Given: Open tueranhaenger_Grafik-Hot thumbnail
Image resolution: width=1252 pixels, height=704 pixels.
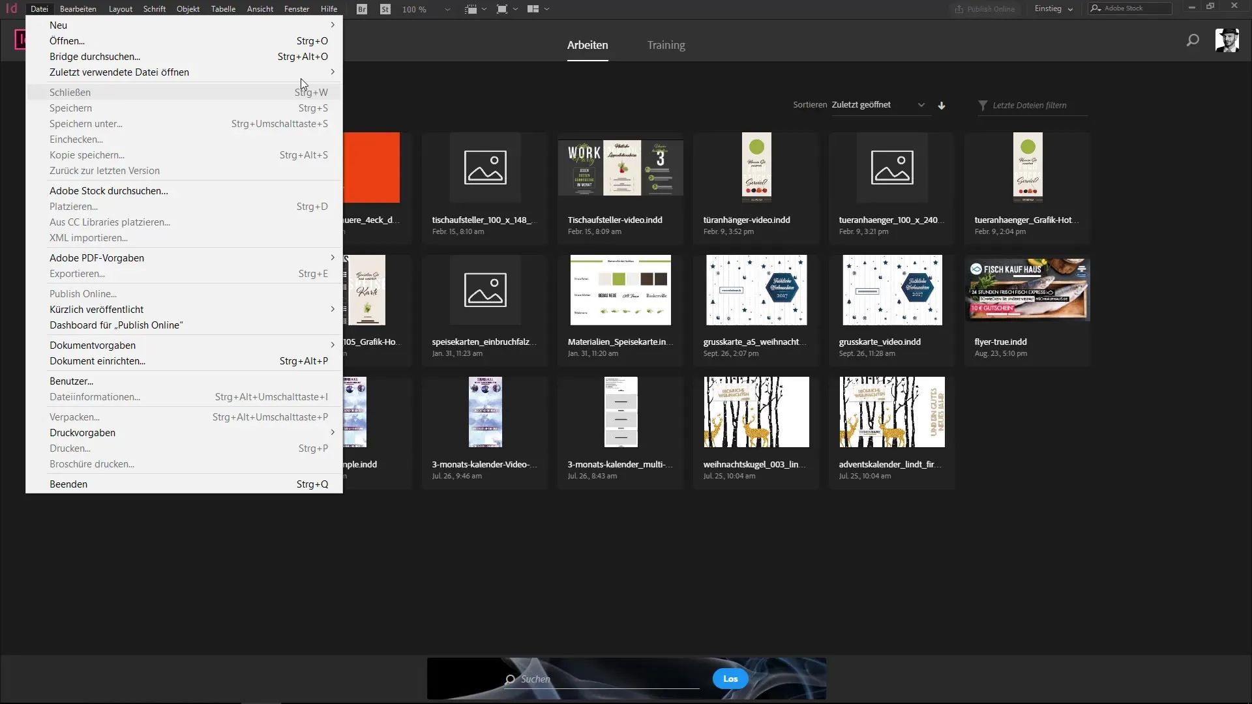Looking at the screenshot, I should (x=1028, y=168).
